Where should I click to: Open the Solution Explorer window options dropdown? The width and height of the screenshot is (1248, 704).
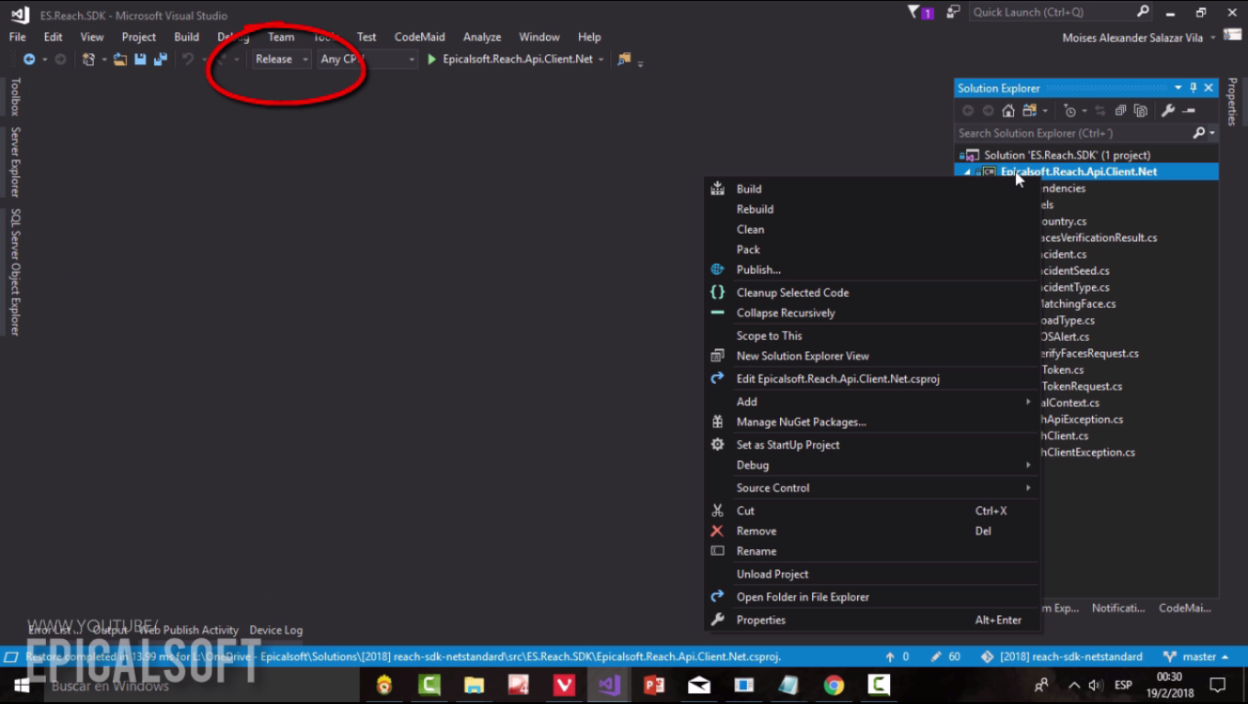tap(1178, 88)
